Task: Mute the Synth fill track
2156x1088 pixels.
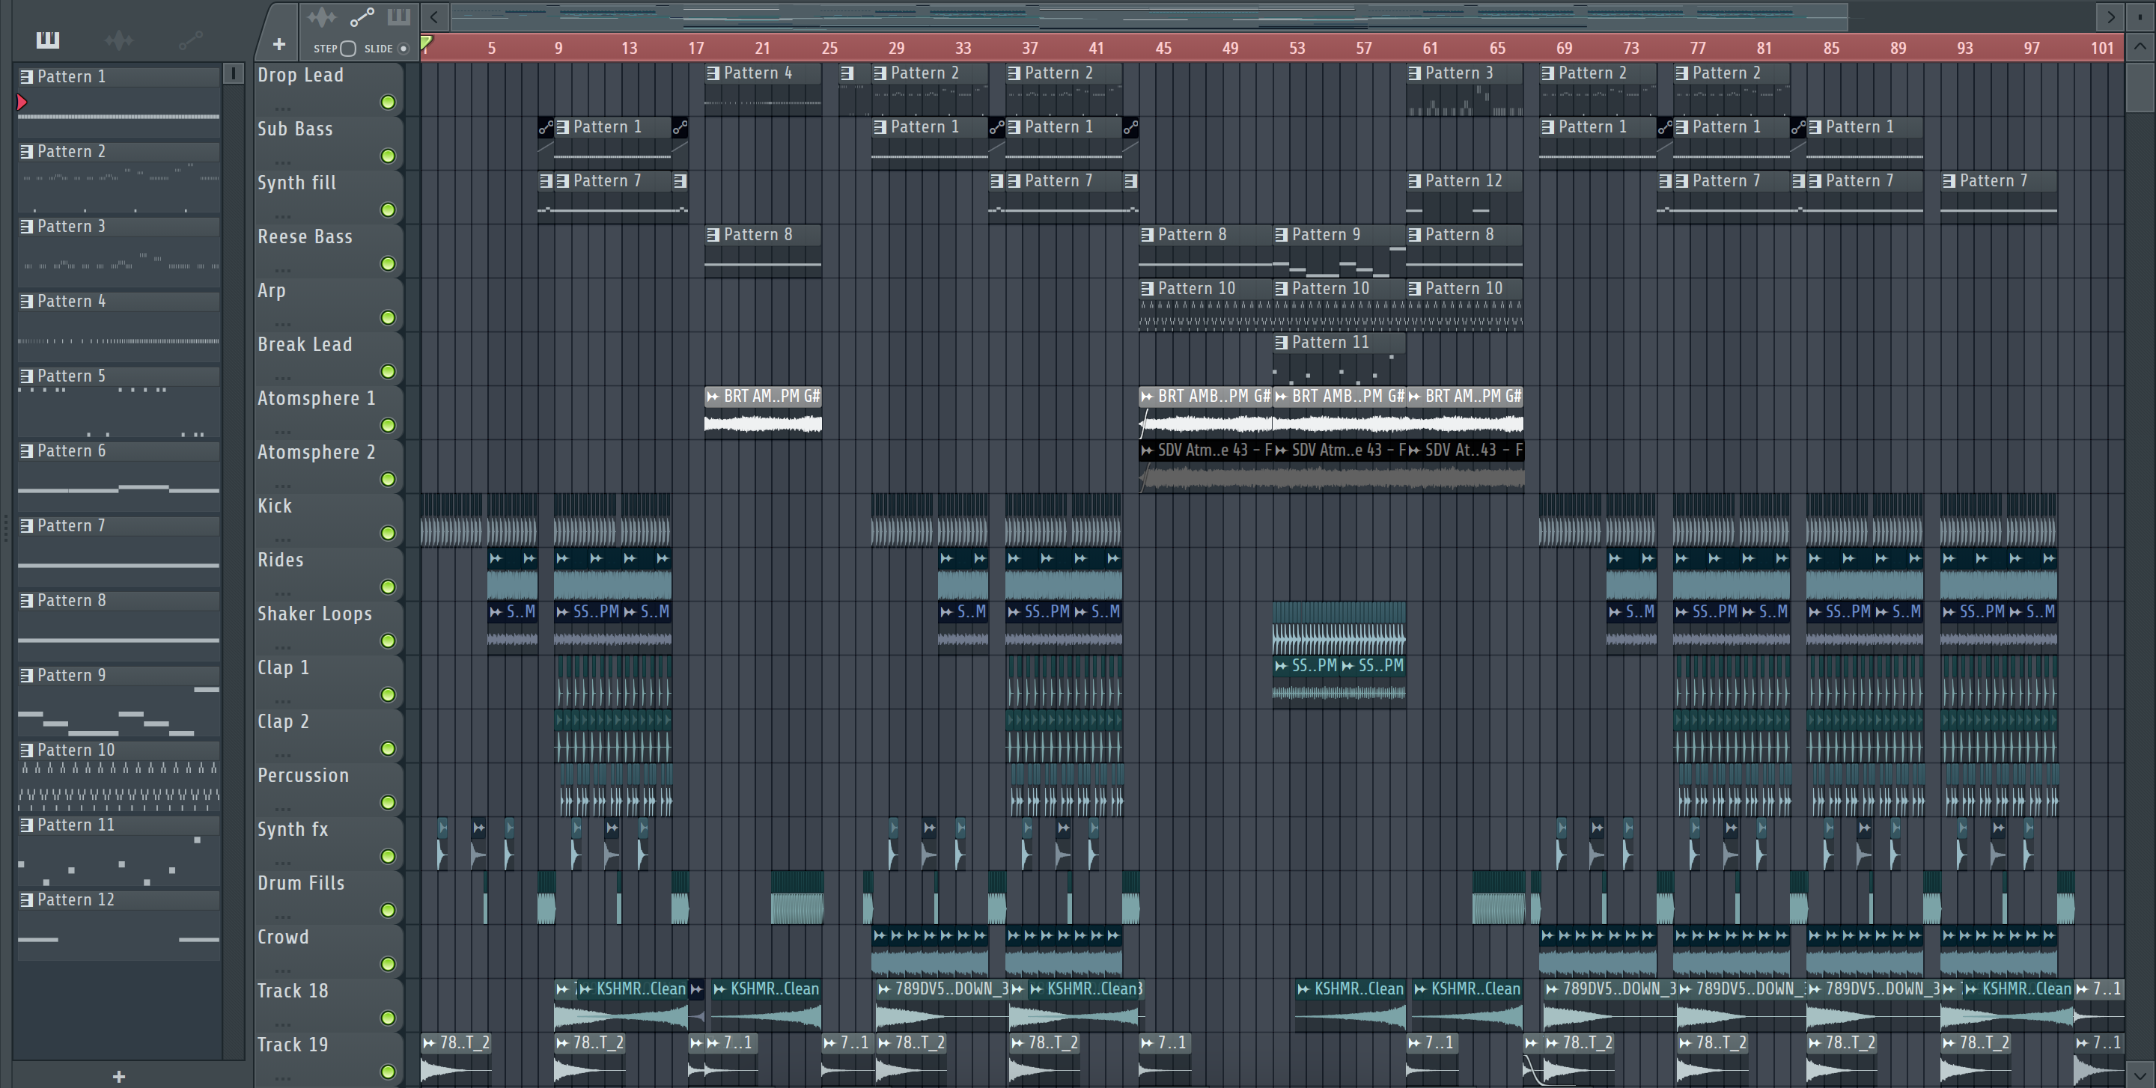Action: (x=389, y=210)
